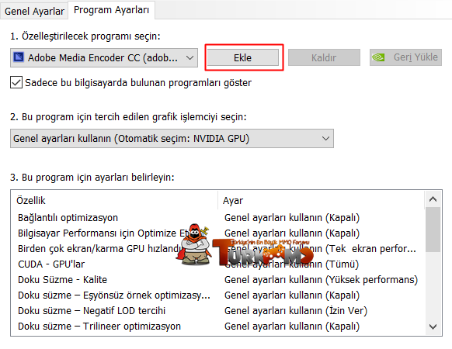Select the Program Ayarları tab
This screenshot has height=349, width=452.
pyautogui.click(x=111, y=10)
